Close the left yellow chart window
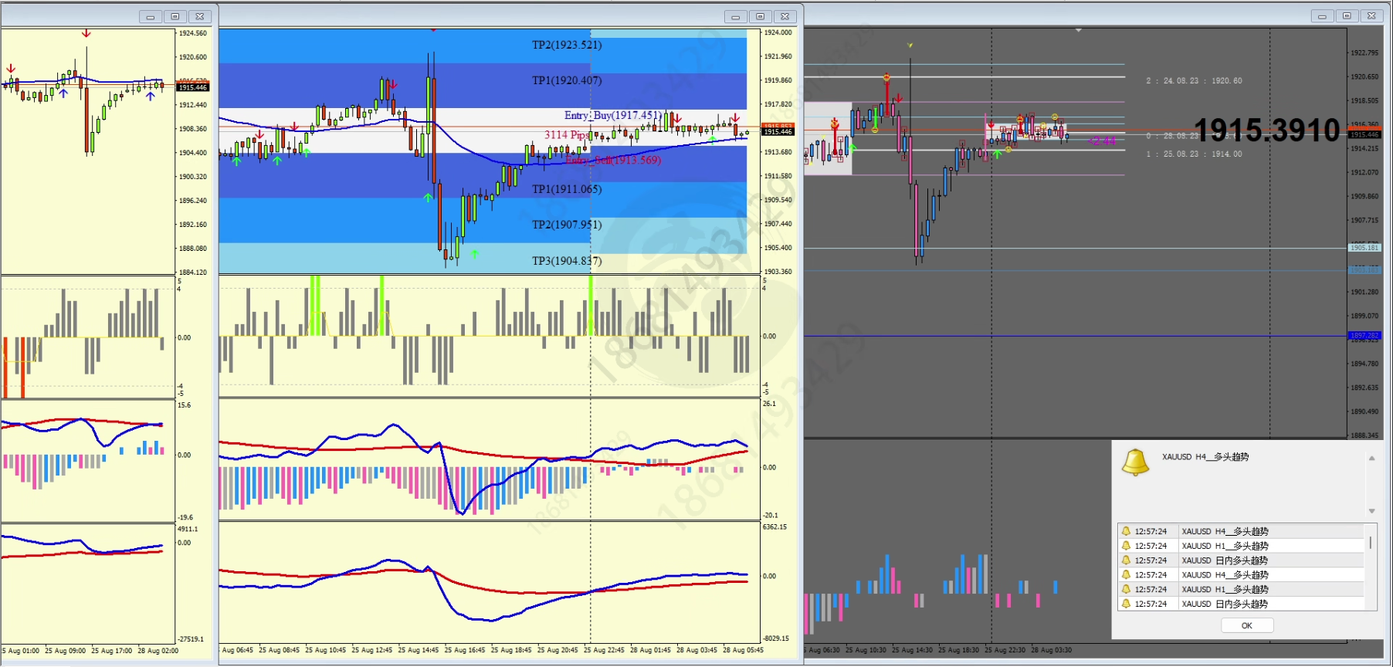The height and width of the screenshot is (667, 1393). [200, 16]
